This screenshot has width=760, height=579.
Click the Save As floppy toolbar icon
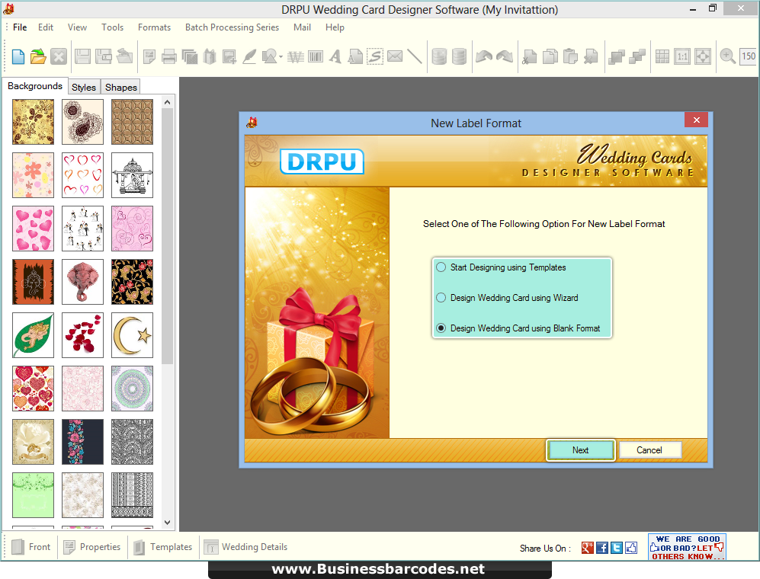[x=103, y=56]
